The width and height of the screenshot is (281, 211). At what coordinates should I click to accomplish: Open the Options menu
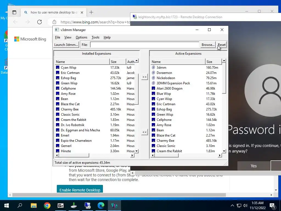pos(81,37)
